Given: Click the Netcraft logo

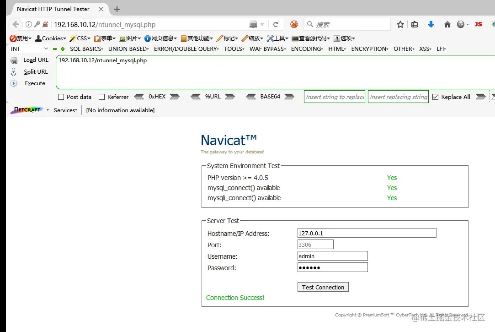Looking at the screenshot, I should (x=27, y=110).
